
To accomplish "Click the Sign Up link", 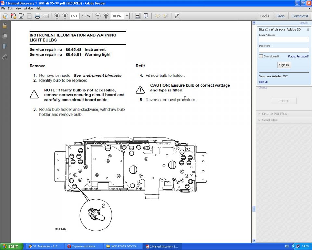I will pyautogui.click(x=263, y=82).
